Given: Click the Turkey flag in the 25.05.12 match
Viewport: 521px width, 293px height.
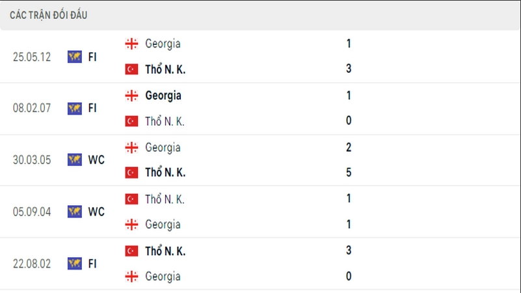Looking at the screenshot, I should pyautogui.click(x=131, y=69).
